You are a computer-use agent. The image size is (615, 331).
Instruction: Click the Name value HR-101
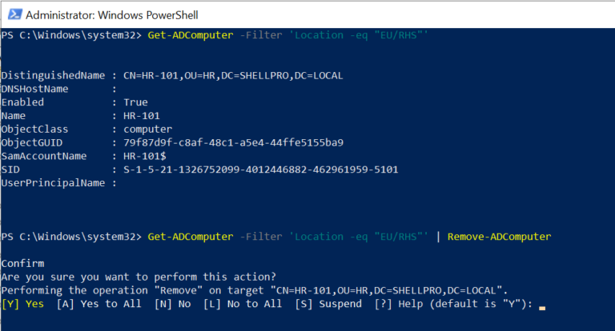click(143, 116)
